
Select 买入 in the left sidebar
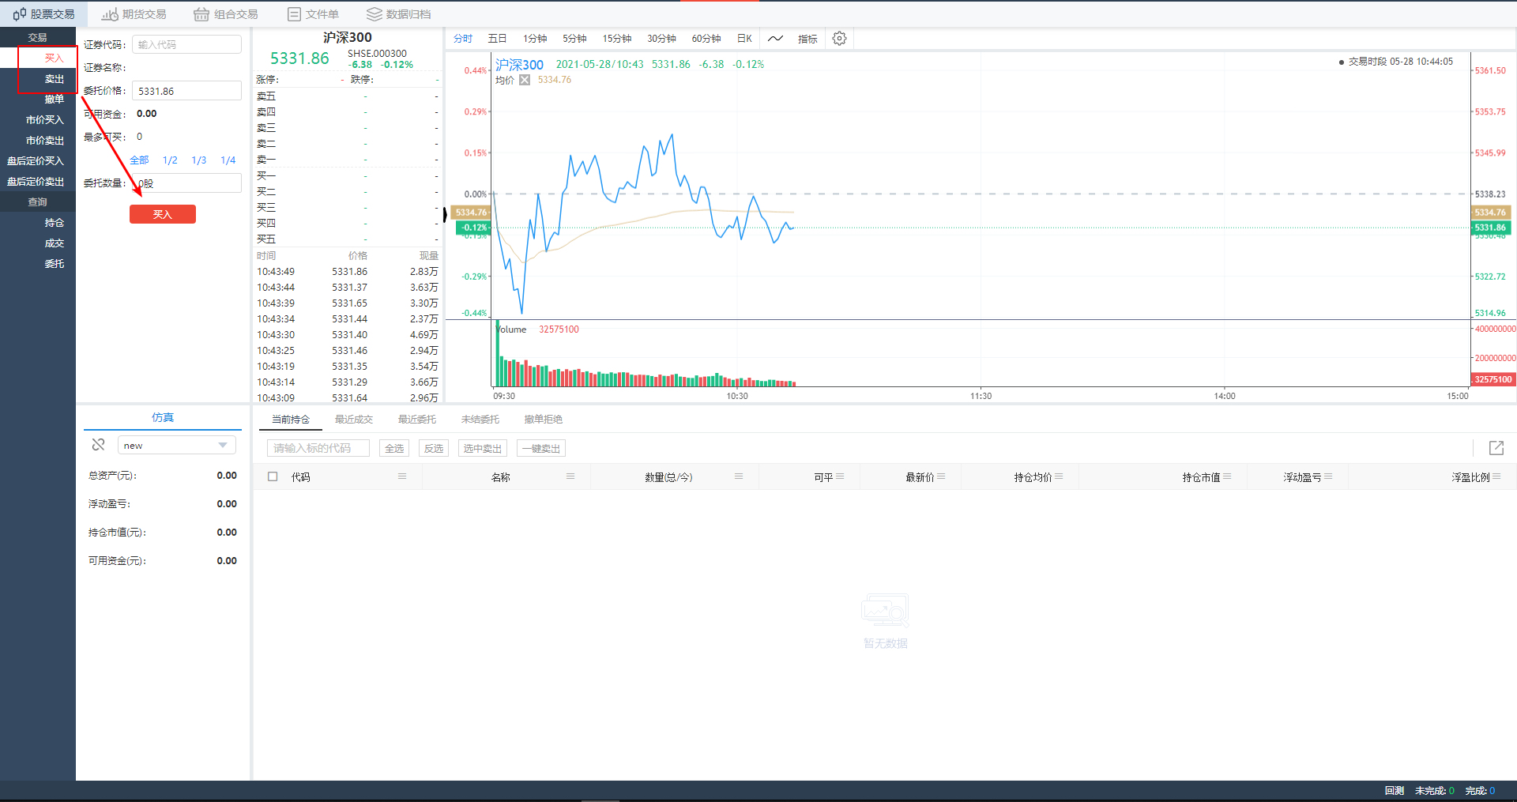coord(54,58)
